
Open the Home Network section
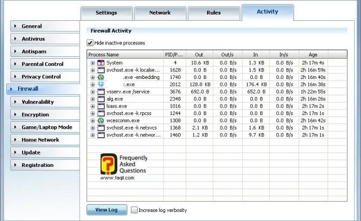[45, 140]
